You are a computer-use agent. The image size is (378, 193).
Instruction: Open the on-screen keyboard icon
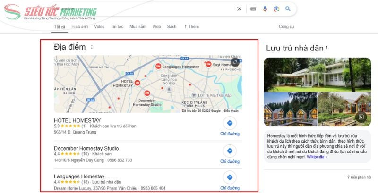253,9
